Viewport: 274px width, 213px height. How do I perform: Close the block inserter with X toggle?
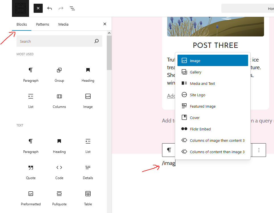tap(38, 8)
